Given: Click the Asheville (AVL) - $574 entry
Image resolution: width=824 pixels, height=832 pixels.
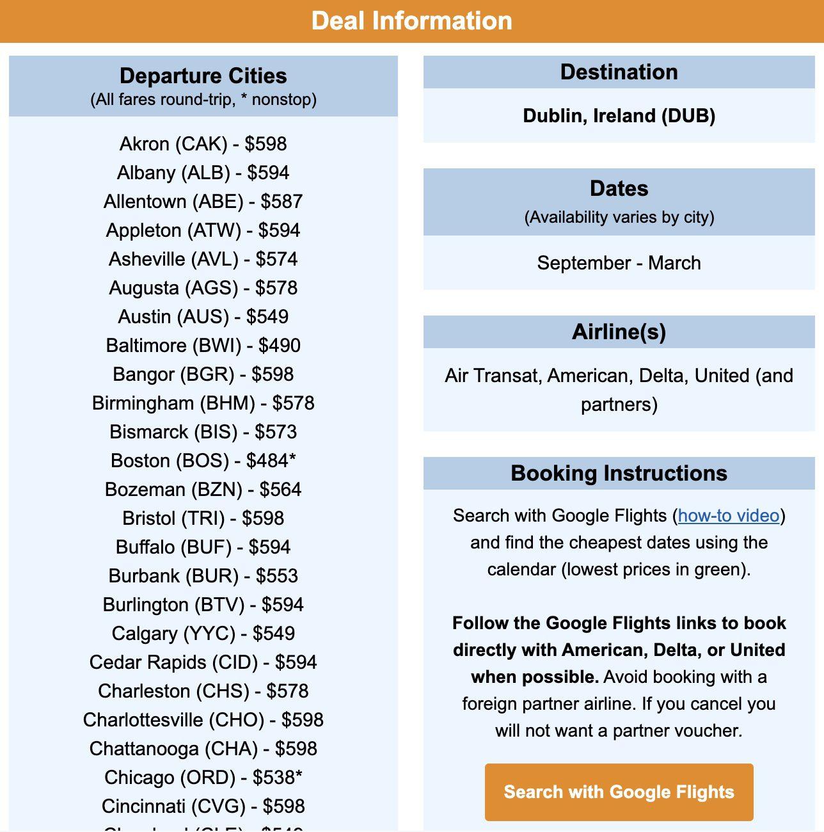Looking at the screenshot, I should 203,259.
